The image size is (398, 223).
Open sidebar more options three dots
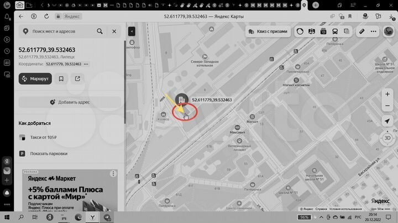(7, 204)
